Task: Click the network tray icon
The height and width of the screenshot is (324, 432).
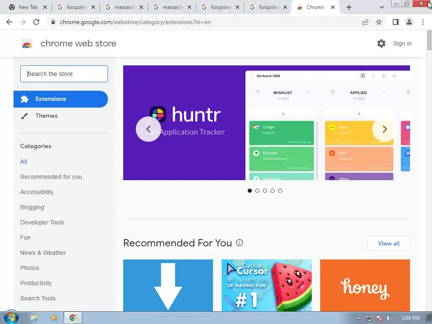Action: pos(369,318)
